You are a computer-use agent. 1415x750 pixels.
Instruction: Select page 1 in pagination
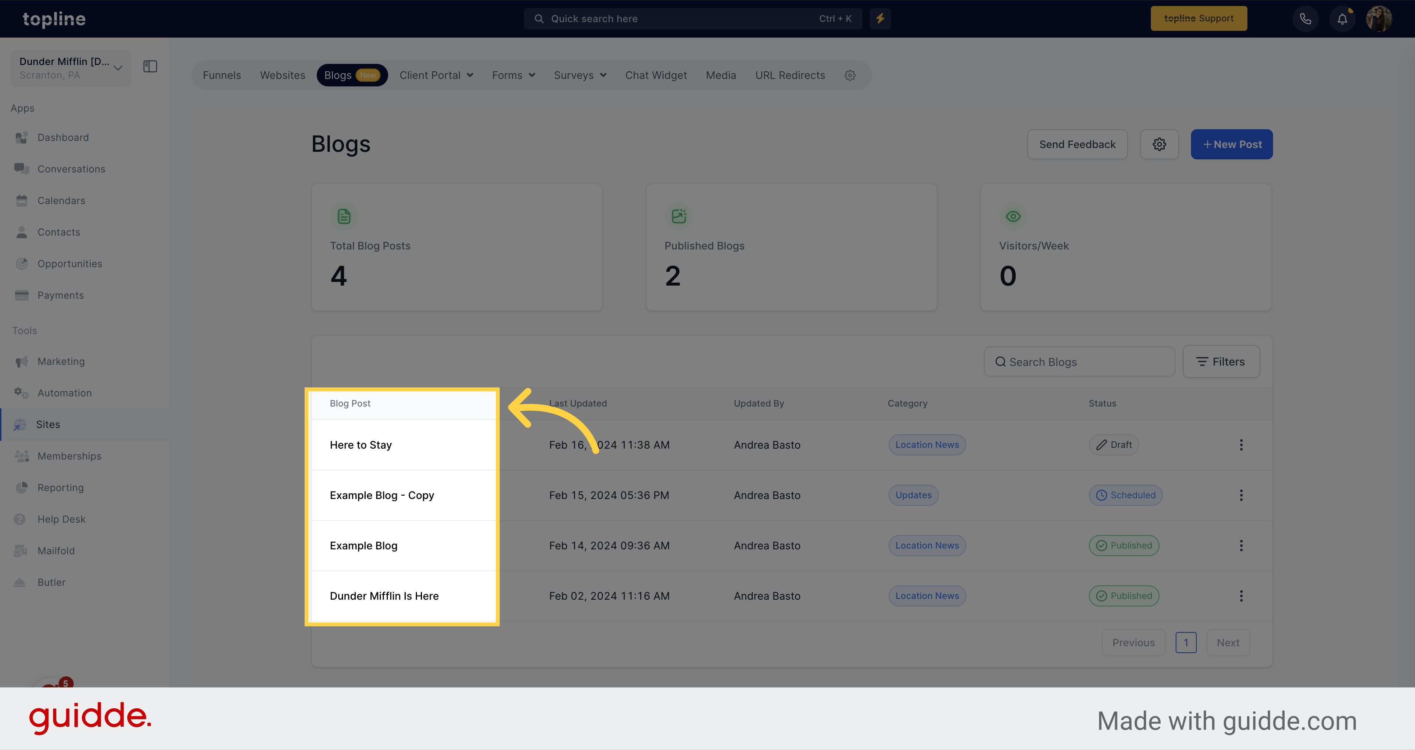(x=1186, y=642)
